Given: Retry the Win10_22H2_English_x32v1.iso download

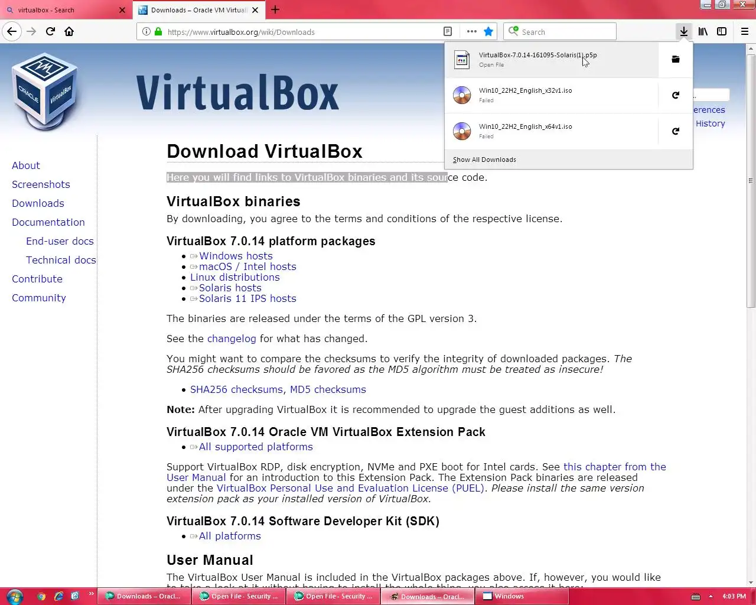Looking at the screenshot, I should point(676,95).
